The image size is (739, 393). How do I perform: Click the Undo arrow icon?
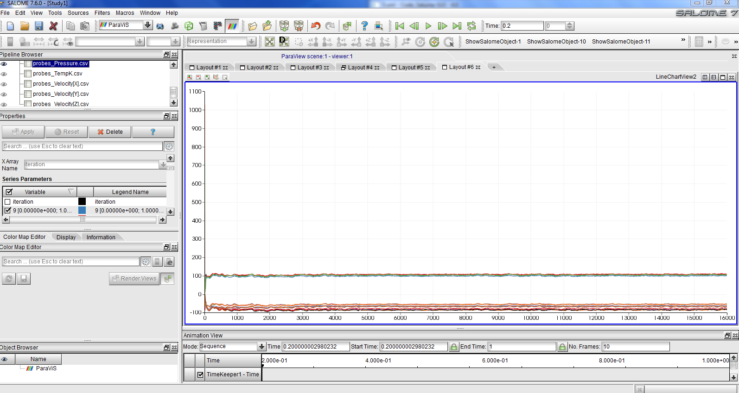coord(316,26)
